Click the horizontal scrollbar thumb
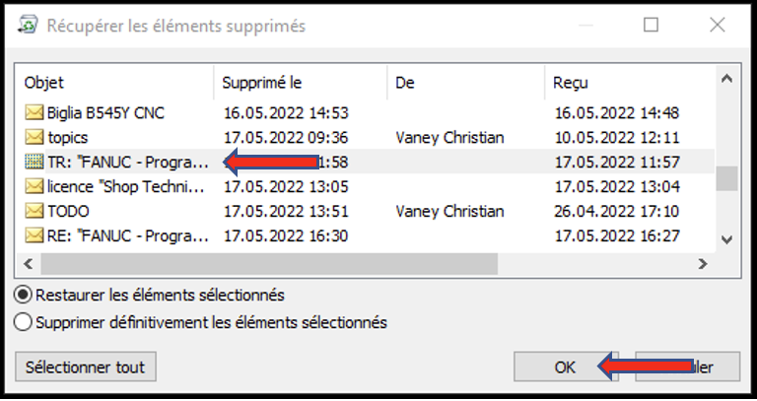This screenshot has width=757, height=401. coord(269,264)
